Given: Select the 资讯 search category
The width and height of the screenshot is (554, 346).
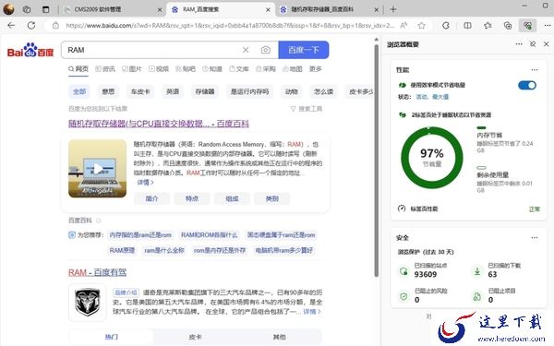Looking at the screenshot, I should (105, 69).
